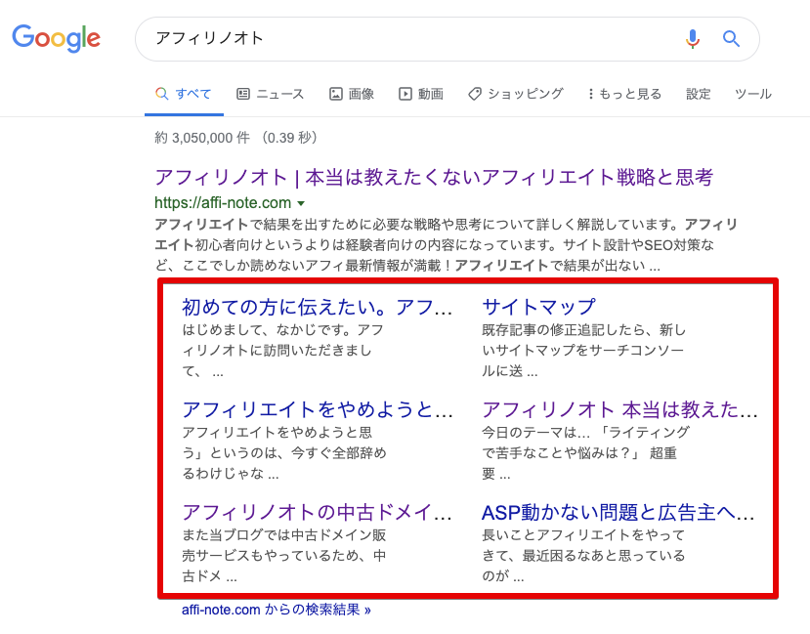Click the microphone icon for voice search
Image resolution: width=810 pixels, height=634 pixels.
693,39
